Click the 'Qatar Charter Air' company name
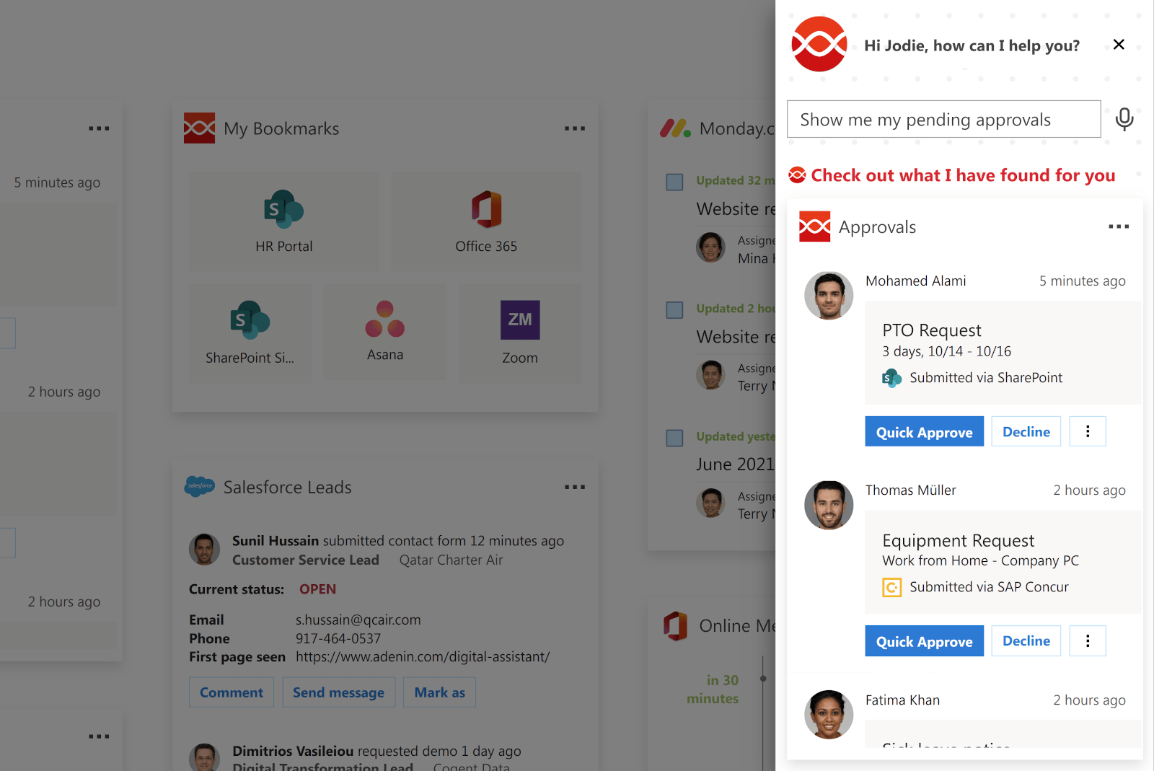 451,560
